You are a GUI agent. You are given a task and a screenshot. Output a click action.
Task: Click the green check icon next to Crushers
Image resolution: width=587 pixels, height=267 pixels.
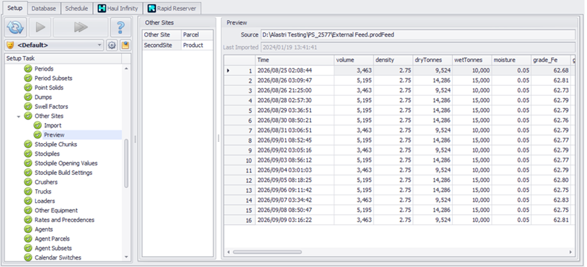(x=28, y=182)
